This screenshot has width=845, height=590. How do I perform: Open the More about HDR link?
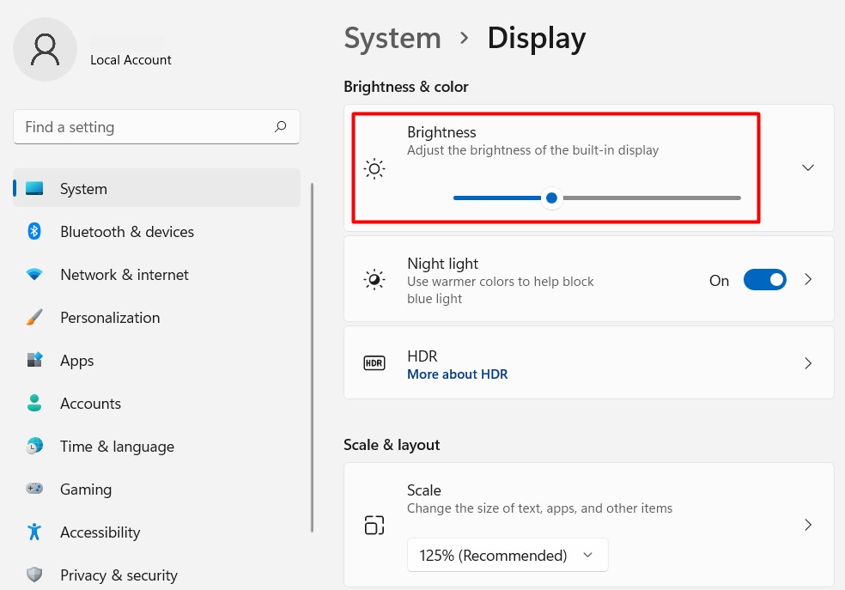coord(457,374)
